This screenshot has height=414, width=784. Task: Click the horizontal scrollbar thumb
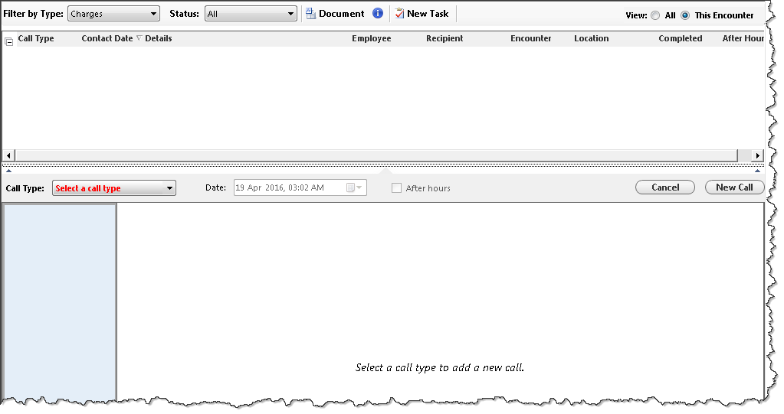(376, 155)
